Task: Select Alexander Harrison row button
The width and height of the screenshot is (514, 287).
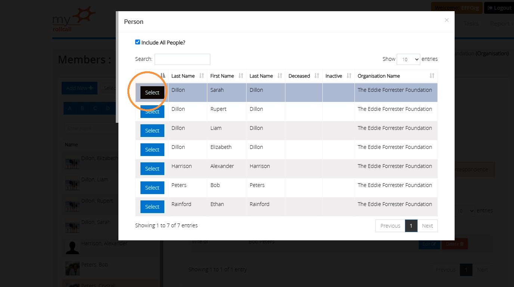Action: (x=152, y=169)
